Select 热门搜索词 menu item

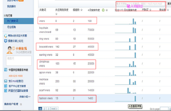tap(19, 21)
